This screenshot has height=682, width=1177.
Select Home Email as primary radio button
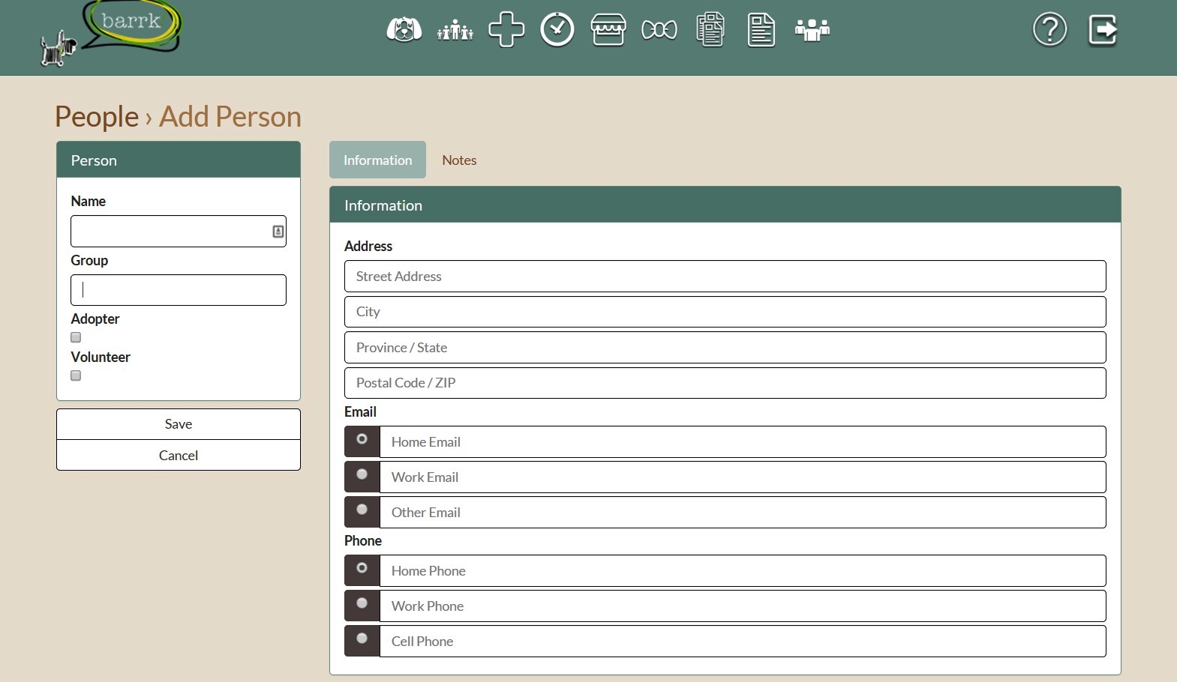click(362, 439)
